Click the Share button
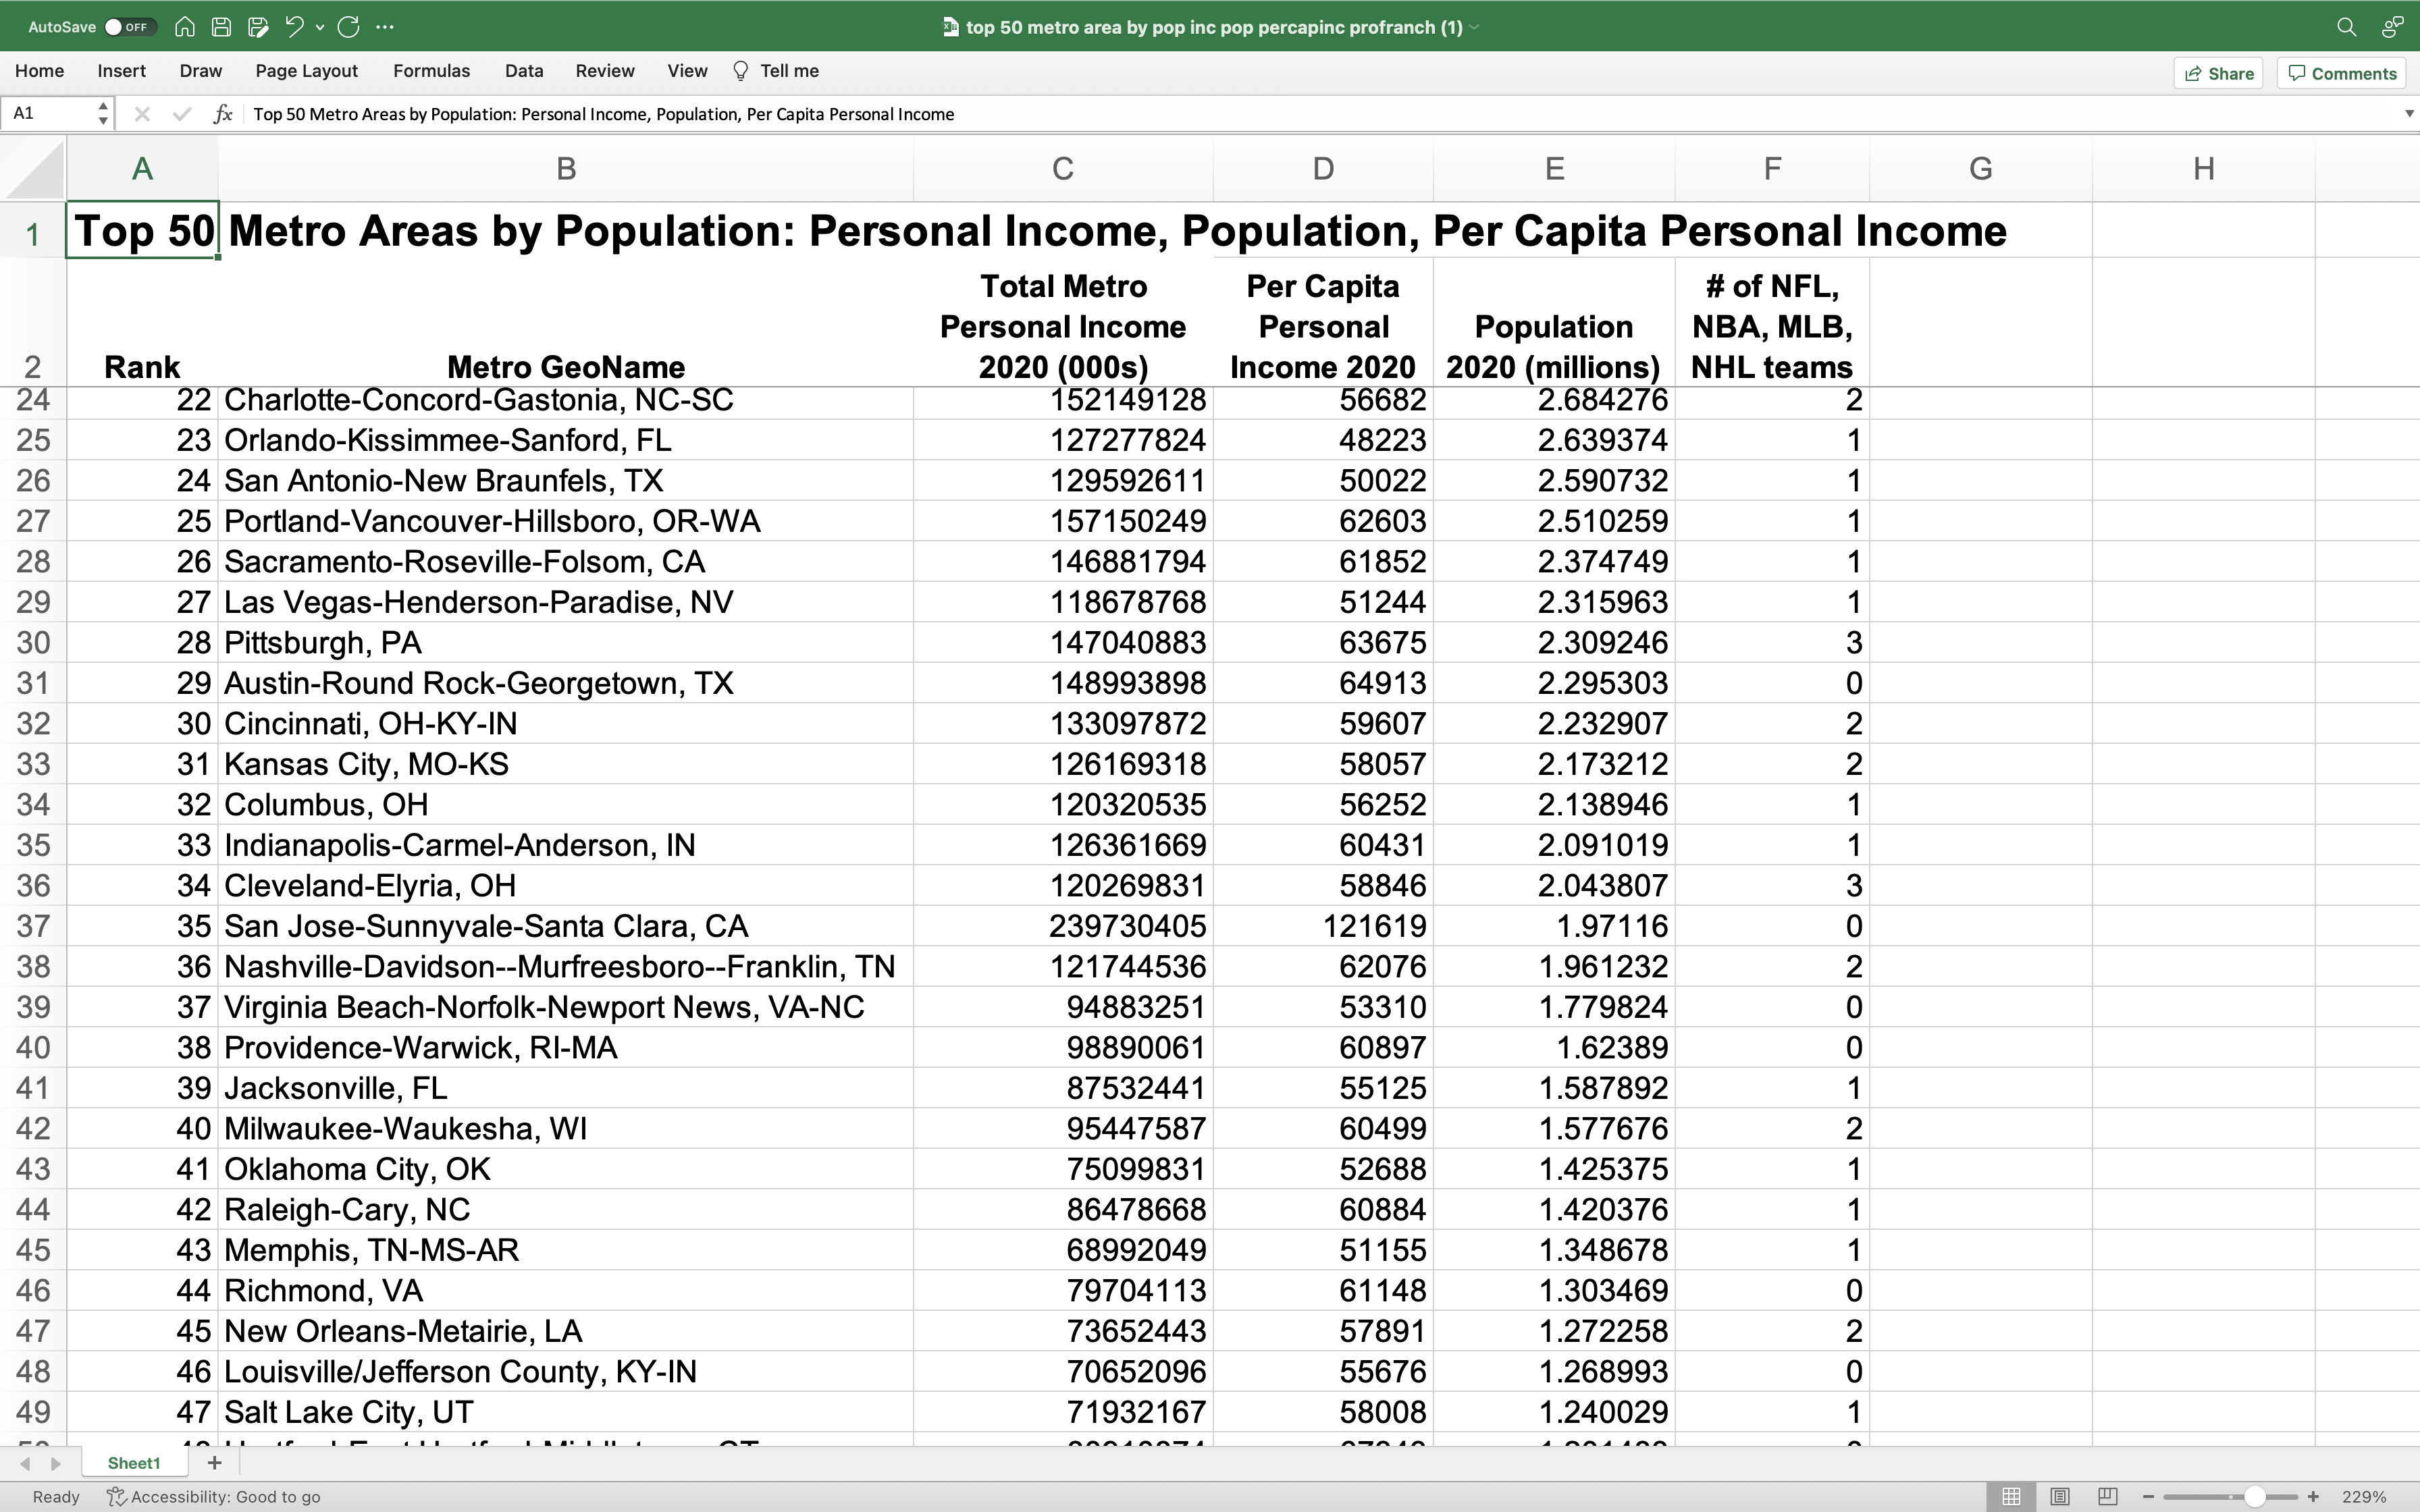Image resolution: width=2420 pixels, height=1512 pixels. click(x=2218, y=73)
